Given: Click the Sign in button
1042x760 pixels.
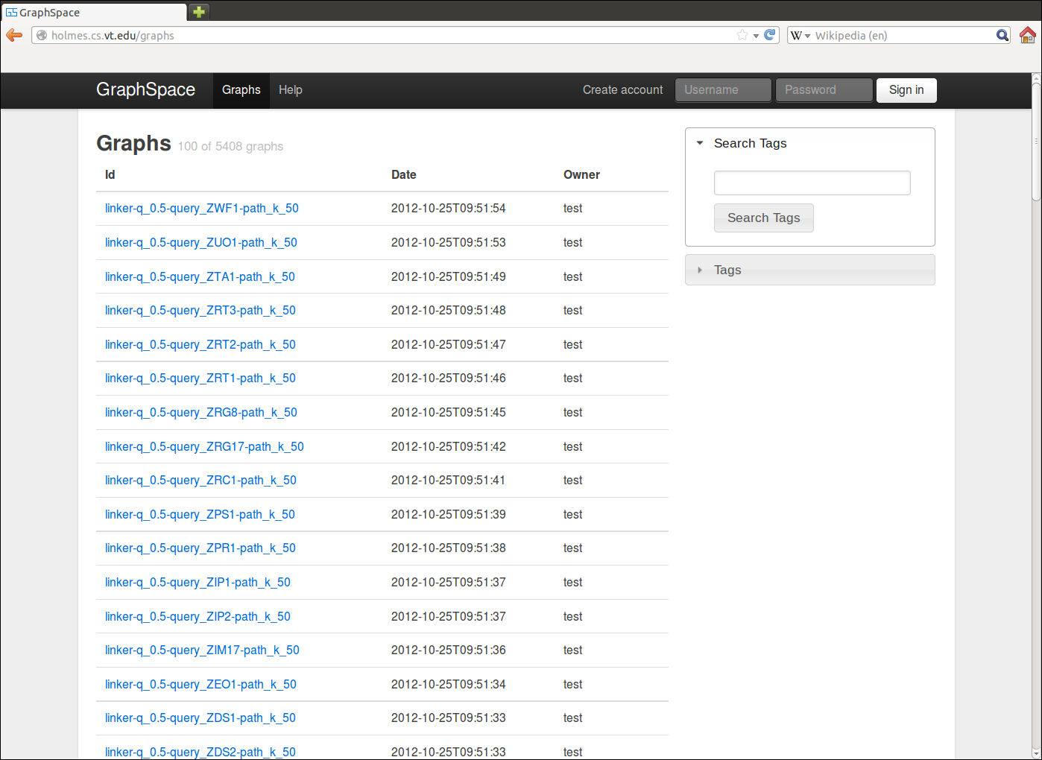Looking at the screenshot, I should [x=906, y=90].
